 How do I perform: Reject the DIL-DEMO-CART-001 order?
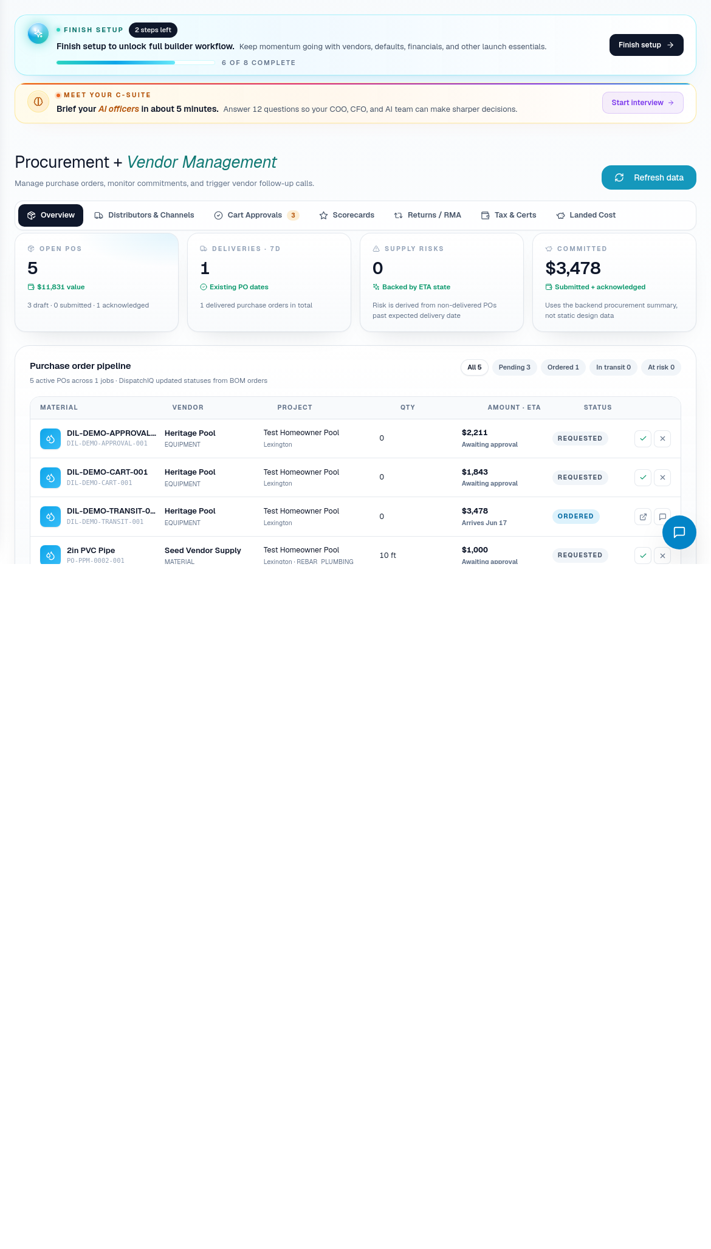[x=662, y=477]
